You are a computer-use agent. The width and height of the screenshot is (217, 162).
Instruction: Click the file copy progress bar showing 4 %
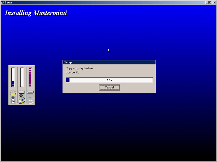[x=109, y=80]
